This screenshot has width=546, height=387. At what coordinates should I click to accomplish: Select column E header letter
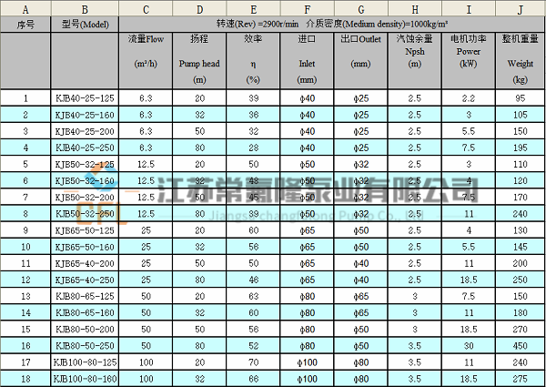(x=252, y=9)
